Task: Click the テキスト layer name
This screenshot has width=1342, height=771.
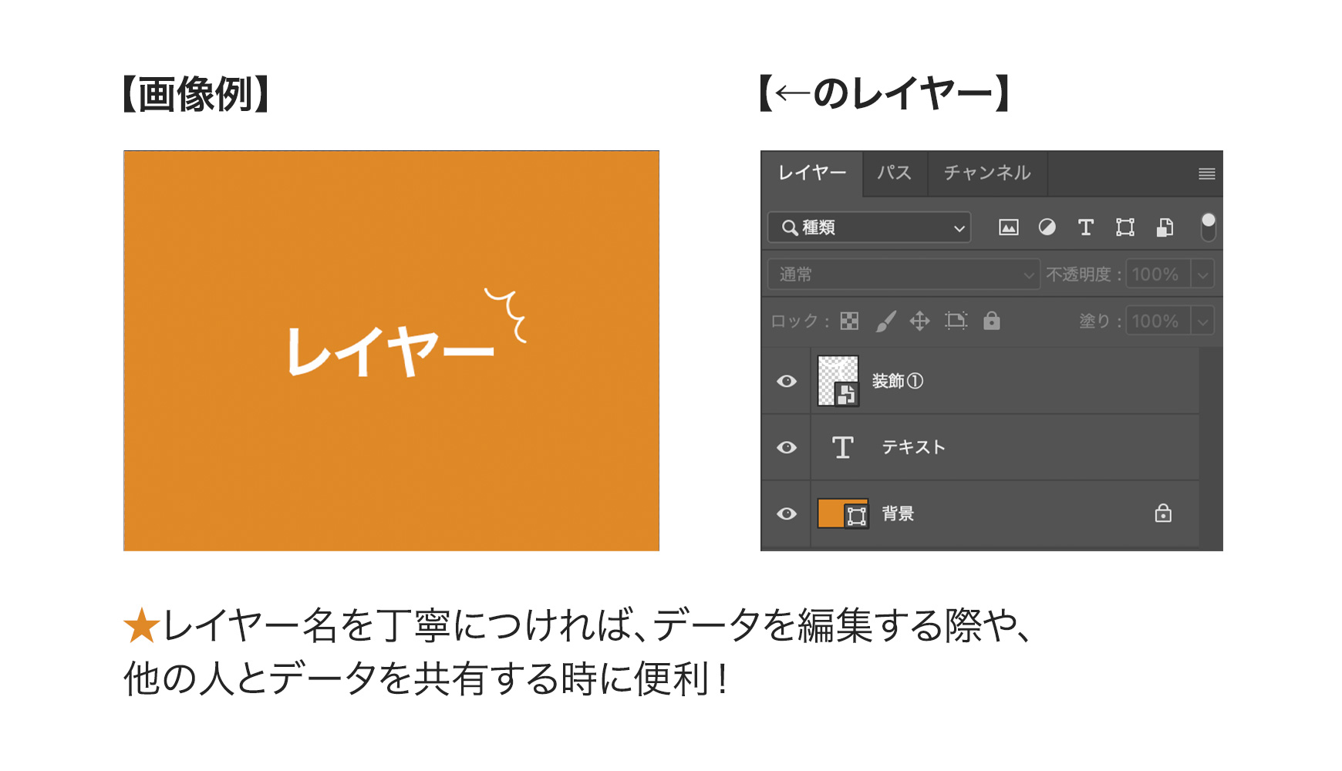Action: 914,447
